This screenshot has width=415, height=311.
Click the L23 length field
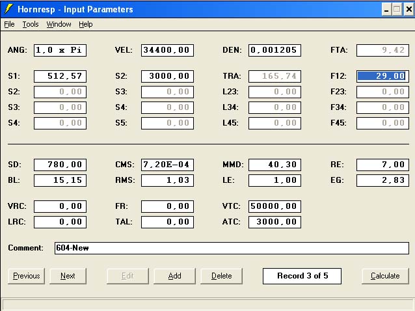click(x=274, y=92)
